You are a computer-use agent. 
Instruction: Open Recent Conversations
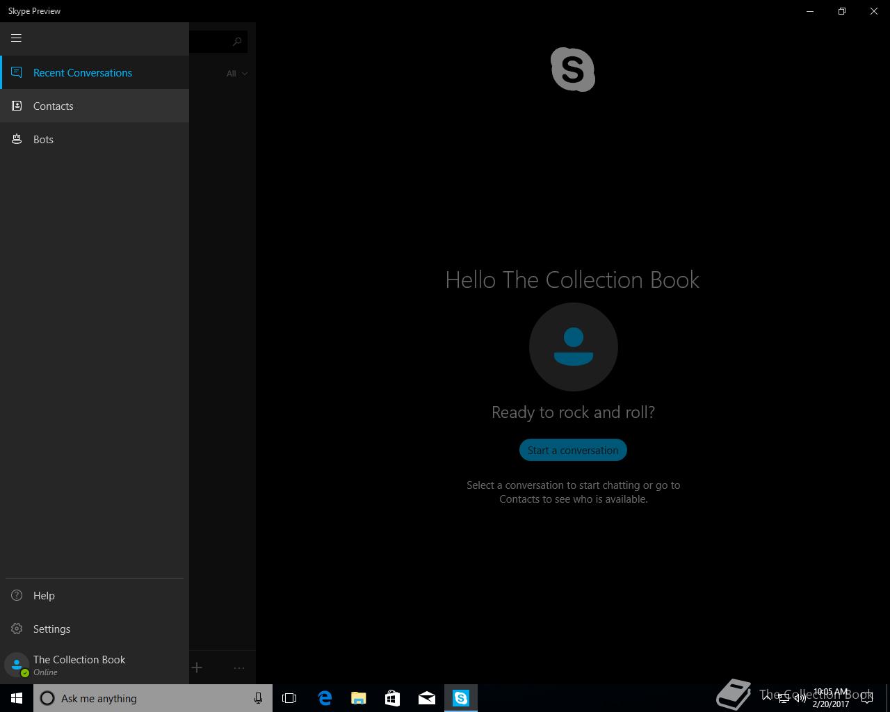[95, 72]
